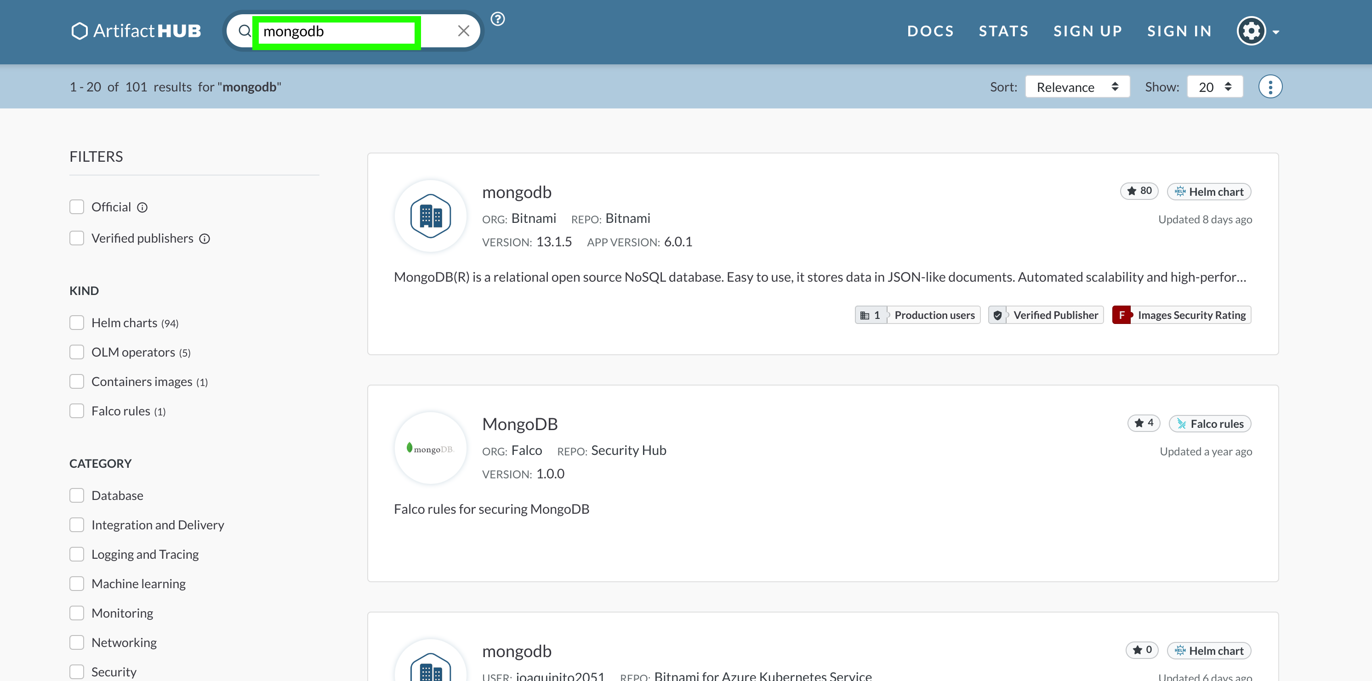Screen dimensions: 1372x681
Task: Check the Helm charts kind filter
Action: [77, 323]
